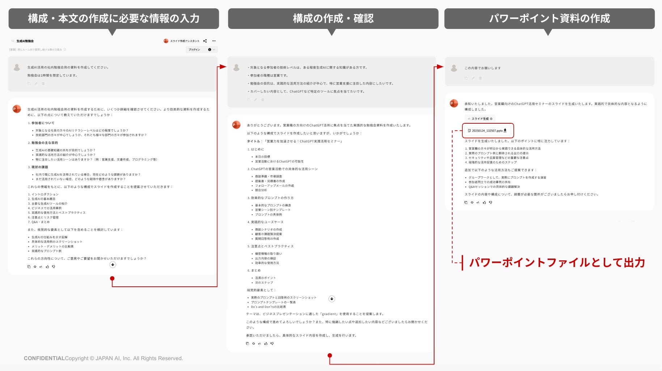Click the heading 1. 参加者について
The image size is (662, 371).
[41, 123]
